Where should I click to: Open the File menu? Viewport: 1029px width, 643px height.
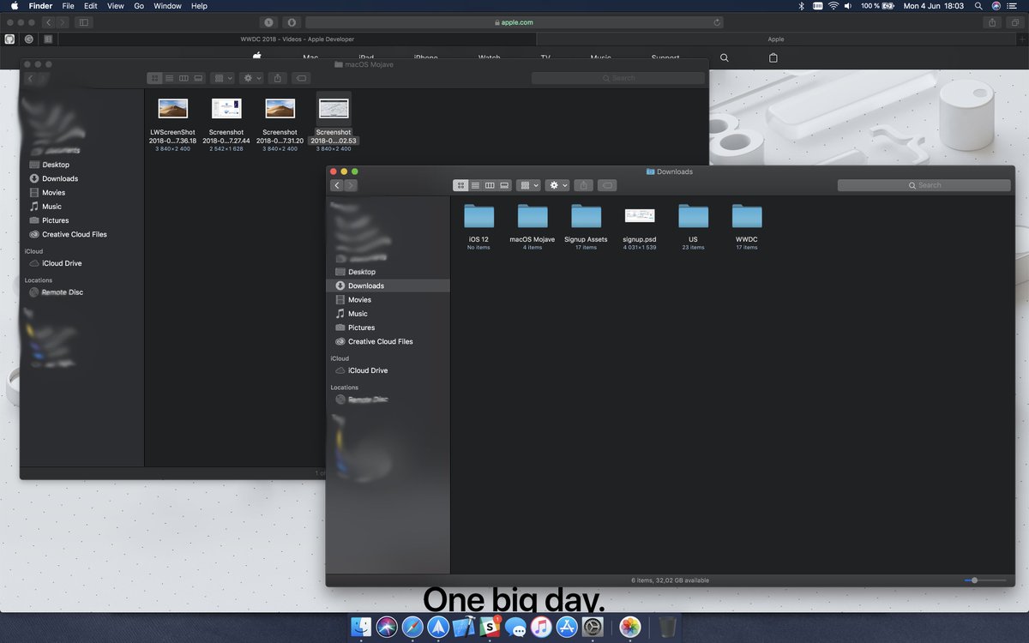pos(68,6)
